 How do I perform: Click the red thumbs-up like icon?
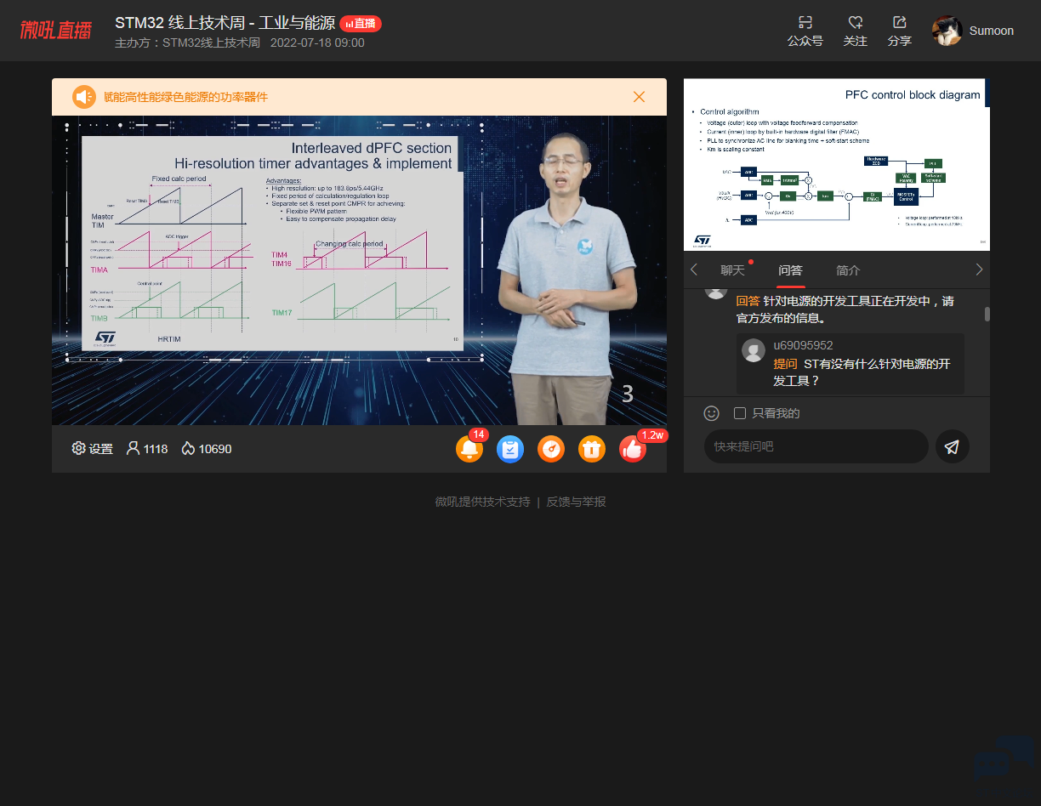pyautogui.click(x=633, y=449)
